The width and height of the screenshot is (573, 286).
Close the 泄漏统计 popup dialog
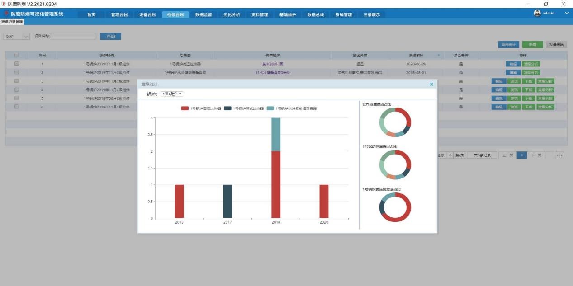(431, 84)
